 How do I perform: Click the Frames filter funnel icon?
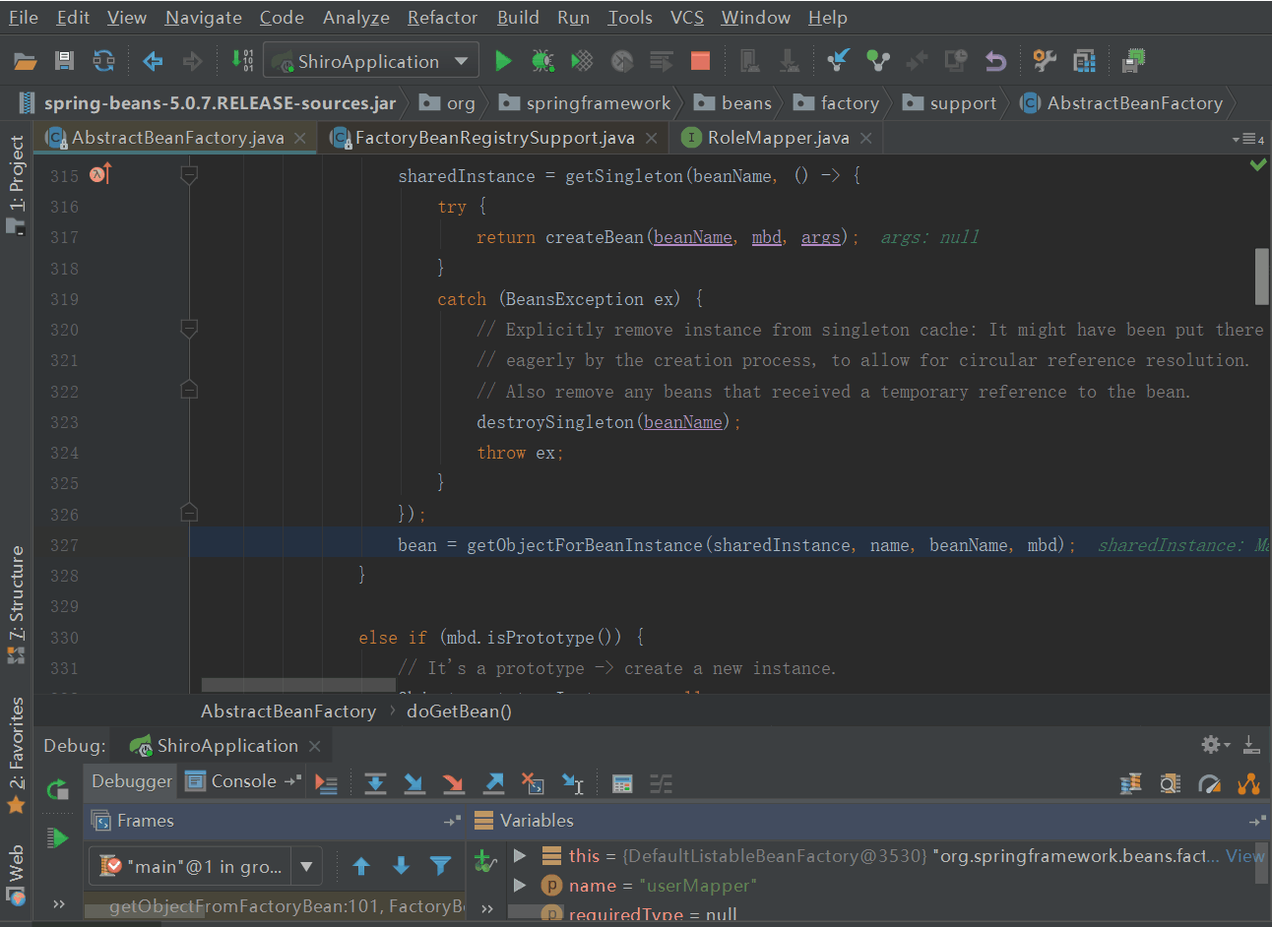(x=440, y=866)
